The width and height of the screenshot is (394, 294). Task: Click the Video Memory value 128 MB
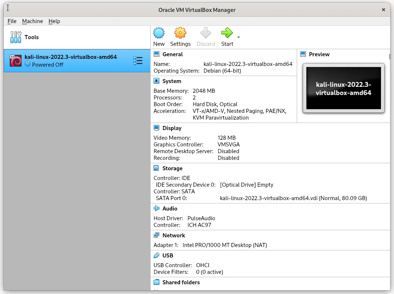coord(227,138)
